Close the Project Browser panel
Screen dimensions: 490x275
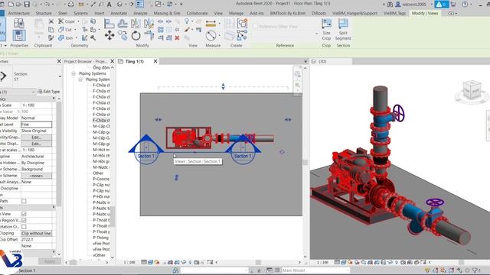[x=113, y=61]
